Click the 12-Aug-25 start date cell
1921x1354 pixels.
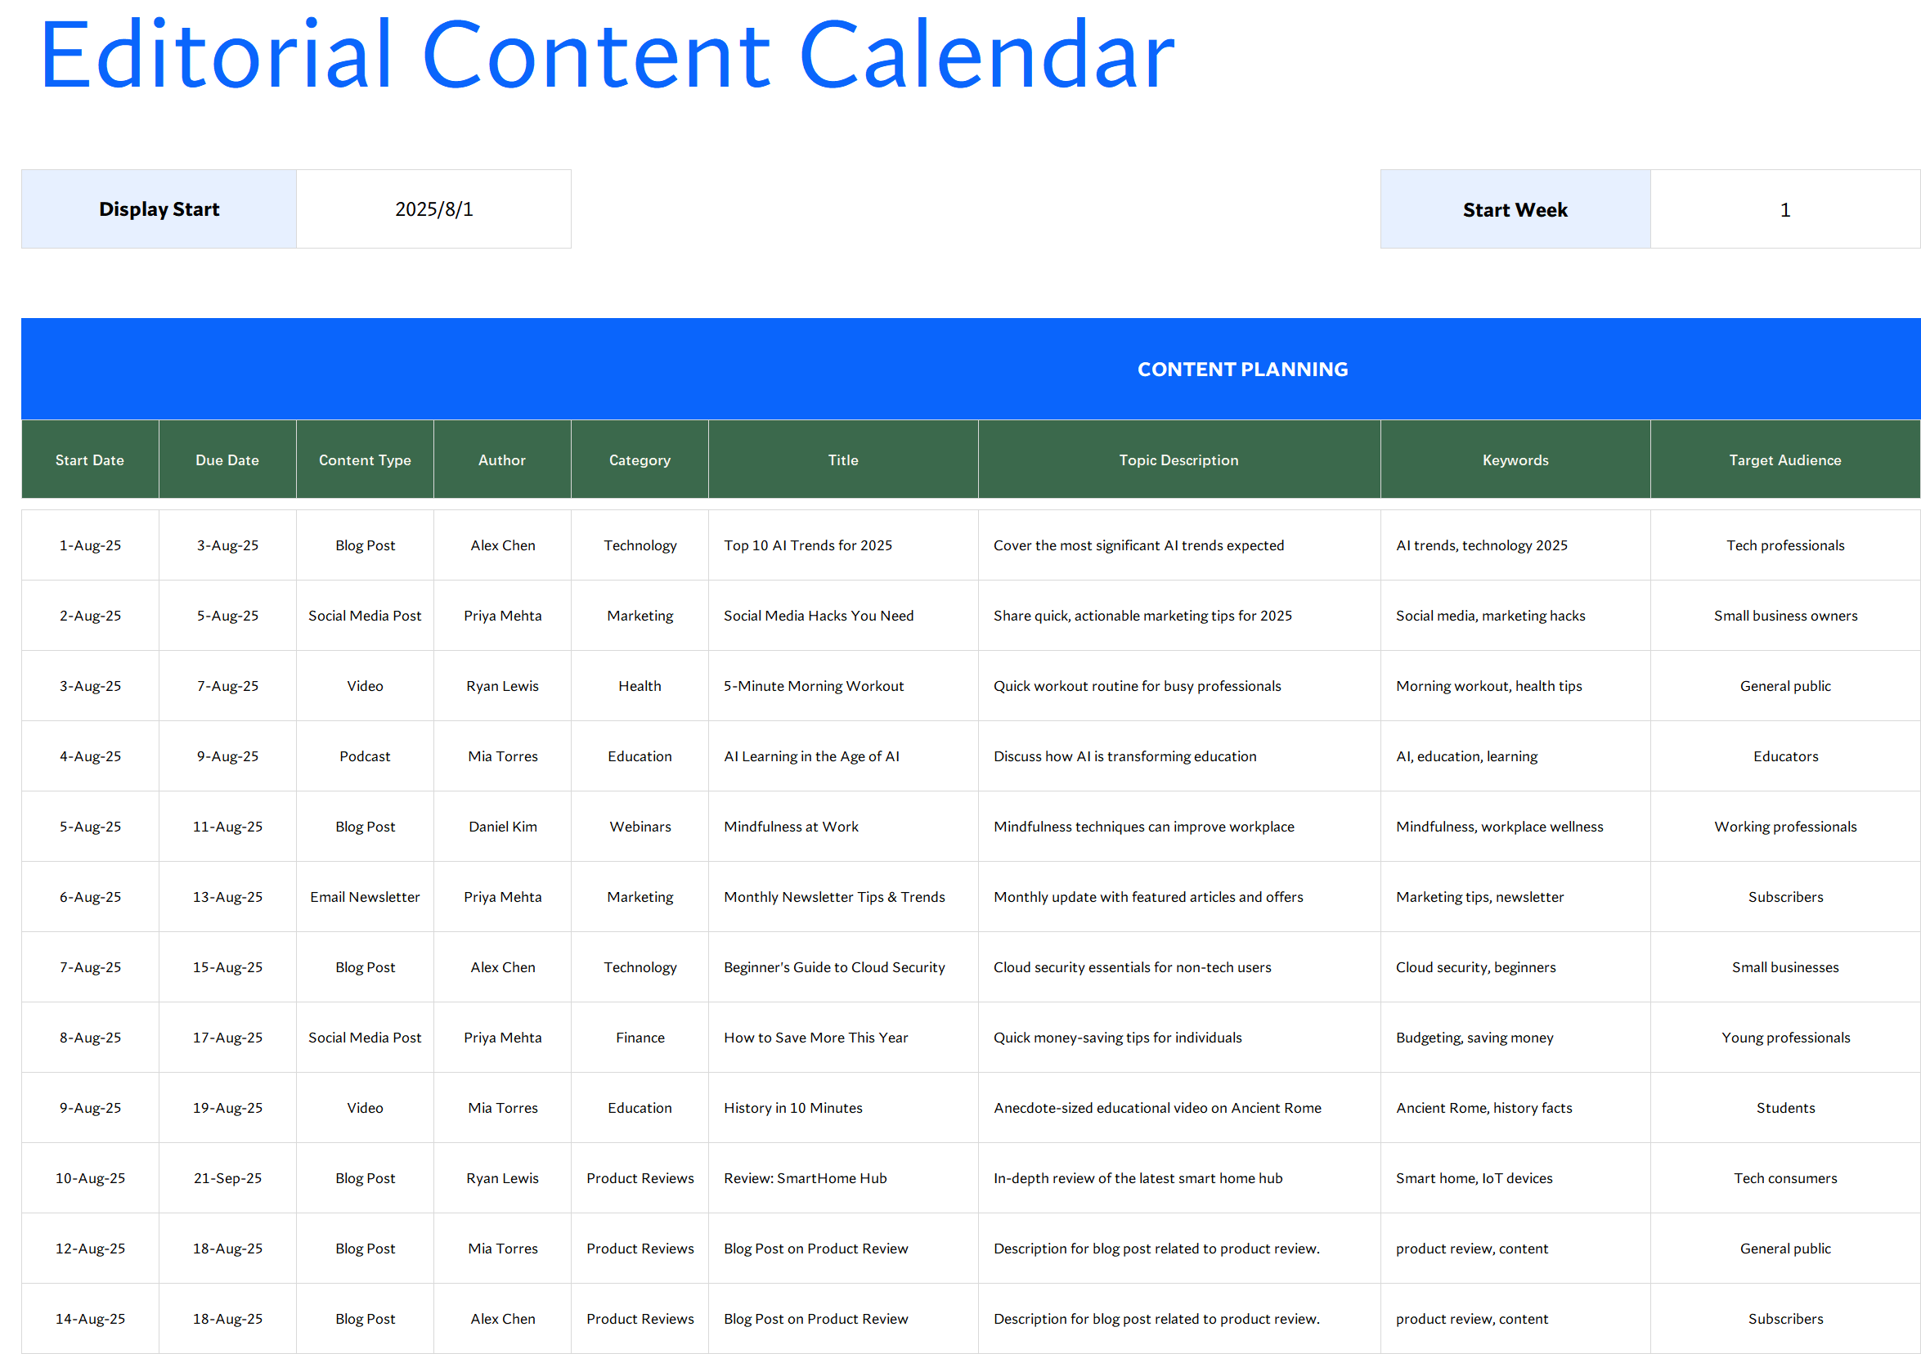(89, 1248)
